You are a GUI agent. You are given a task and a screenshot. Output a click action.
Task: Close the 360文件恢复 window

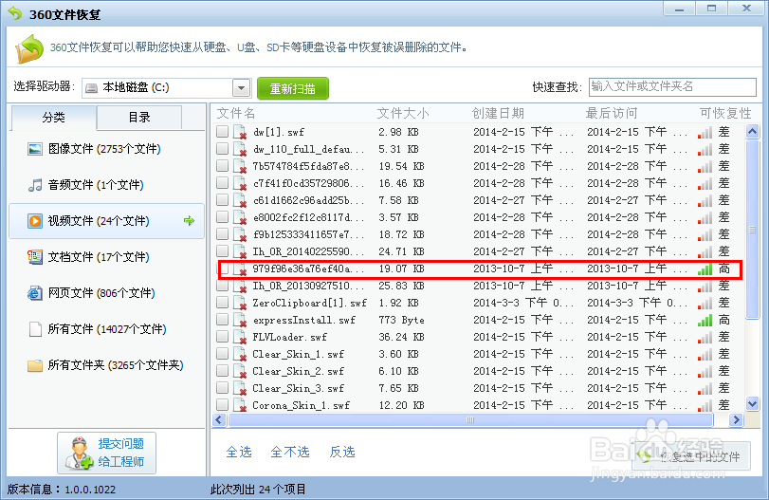pyautogui.click(x=746, y=9)
